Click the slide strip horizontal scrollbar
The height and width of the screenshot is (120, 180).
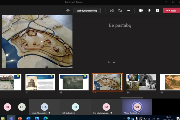pyautogui.click(x=132, y=98)
